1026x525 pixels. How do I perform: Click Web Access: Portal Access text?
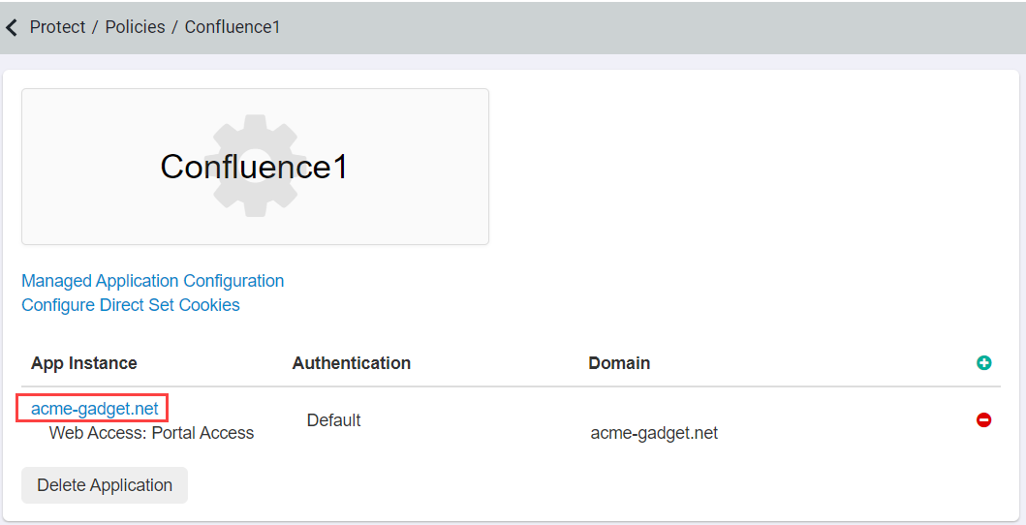click(x=152, y=433)
